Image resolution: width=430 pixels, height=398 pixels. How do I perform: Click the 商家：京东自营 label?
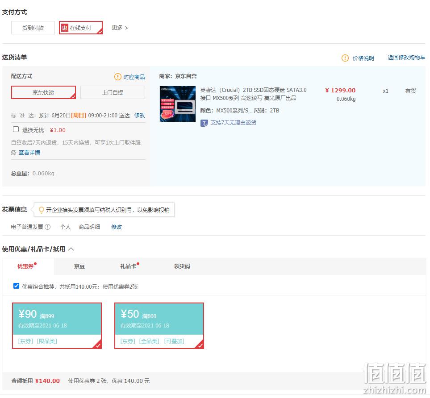point(178,76)
